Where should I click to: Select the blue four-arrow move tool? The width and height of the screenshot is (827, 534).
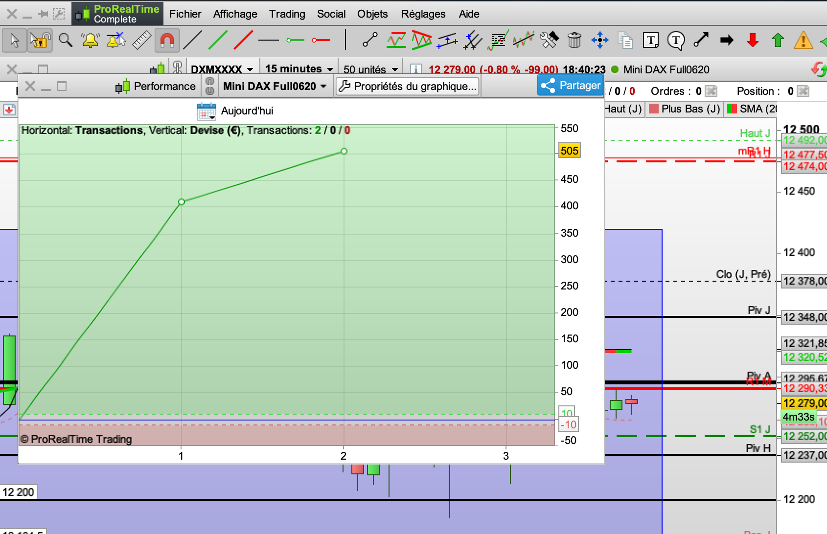[600, 40]
